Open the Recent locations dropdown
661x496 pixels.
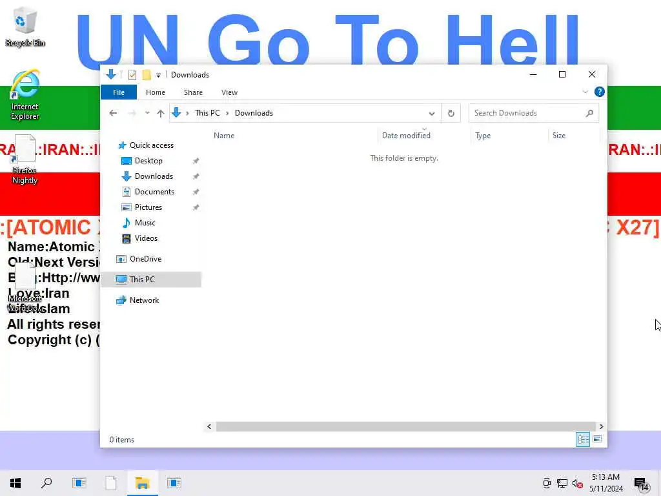point(147,113)
